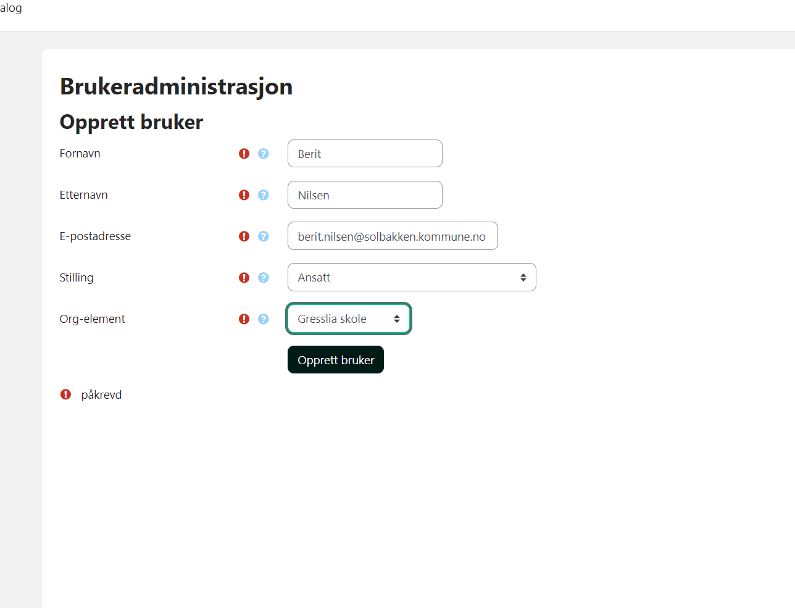This screenshot has height=608, width=795.
Task: Open the Stilling dropdown showing Ansatt
Action: click(412, 277)
